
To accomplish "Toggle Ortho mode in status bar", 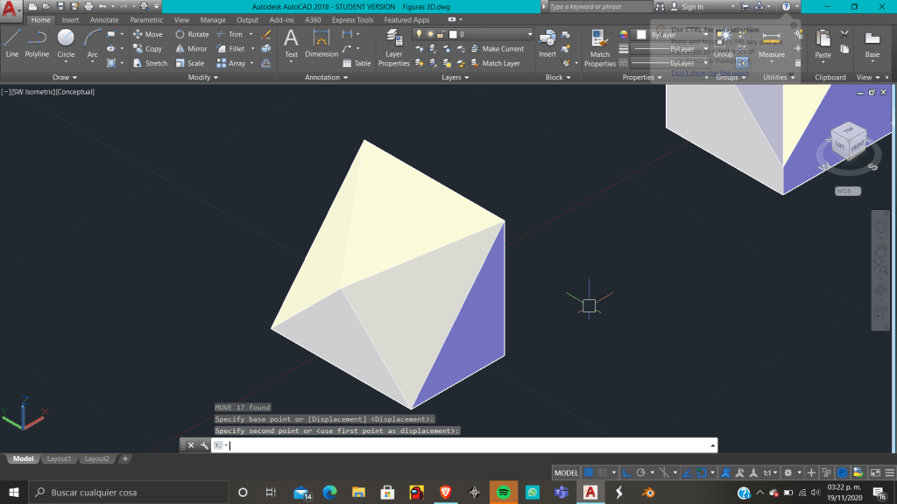I will [627, 472].
